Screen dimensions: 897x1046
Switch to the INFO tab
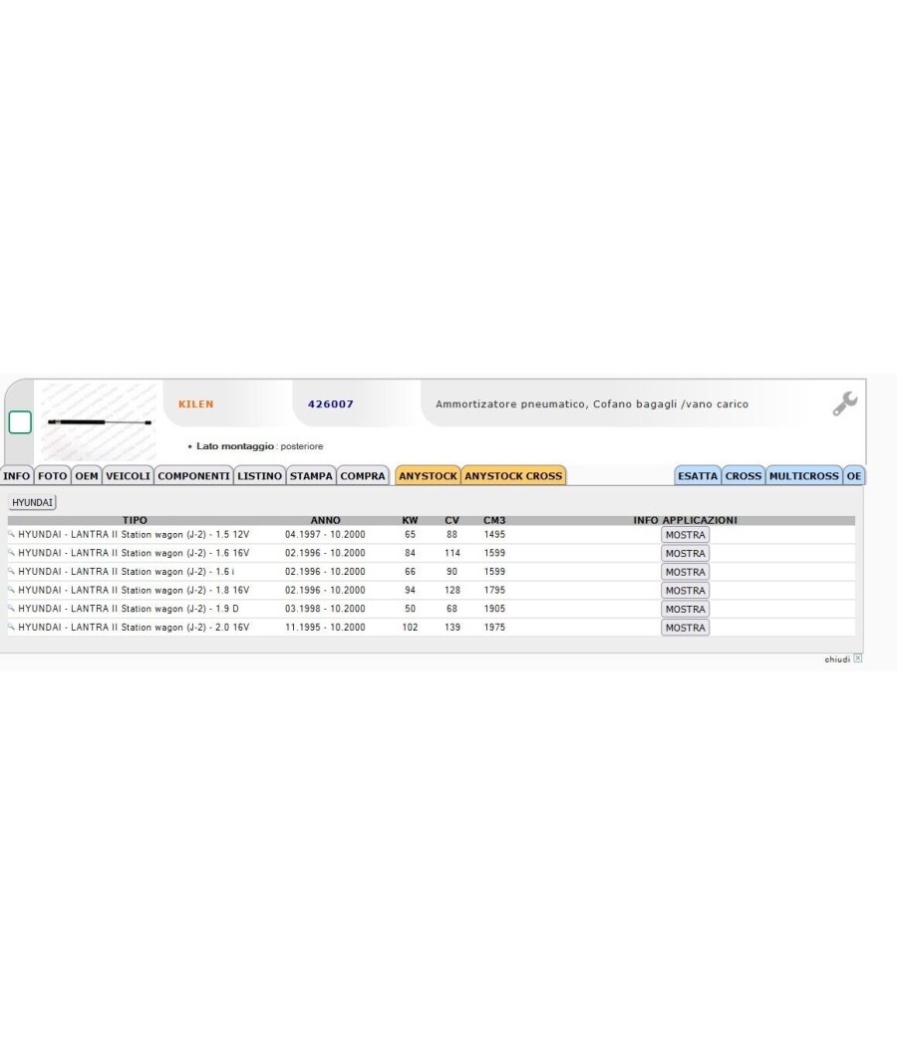[x=16, y=475]
